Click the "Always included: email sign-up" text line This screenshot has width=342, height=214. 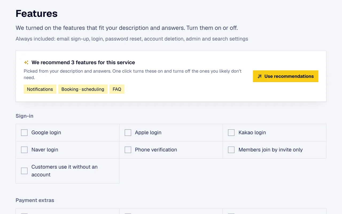[132, 39]
